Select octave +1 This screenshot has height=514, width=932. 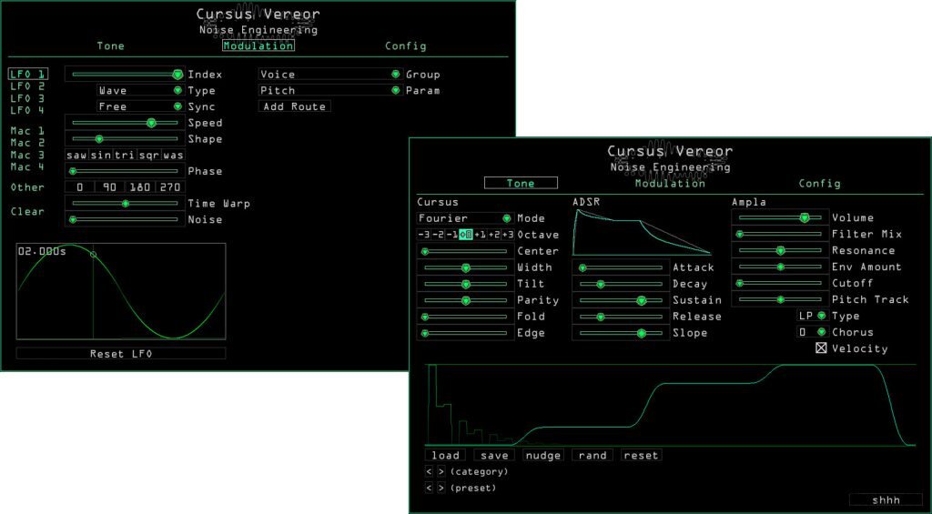480,235
